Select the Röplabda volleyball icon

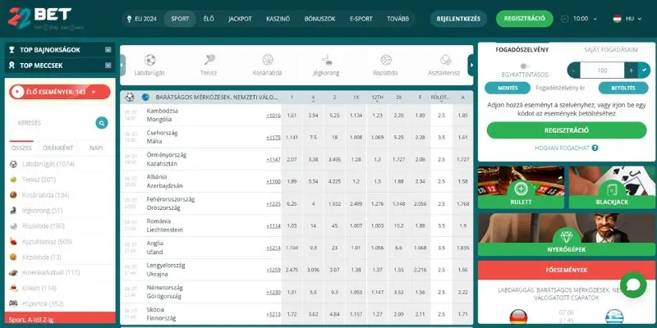tap(385, 60)
